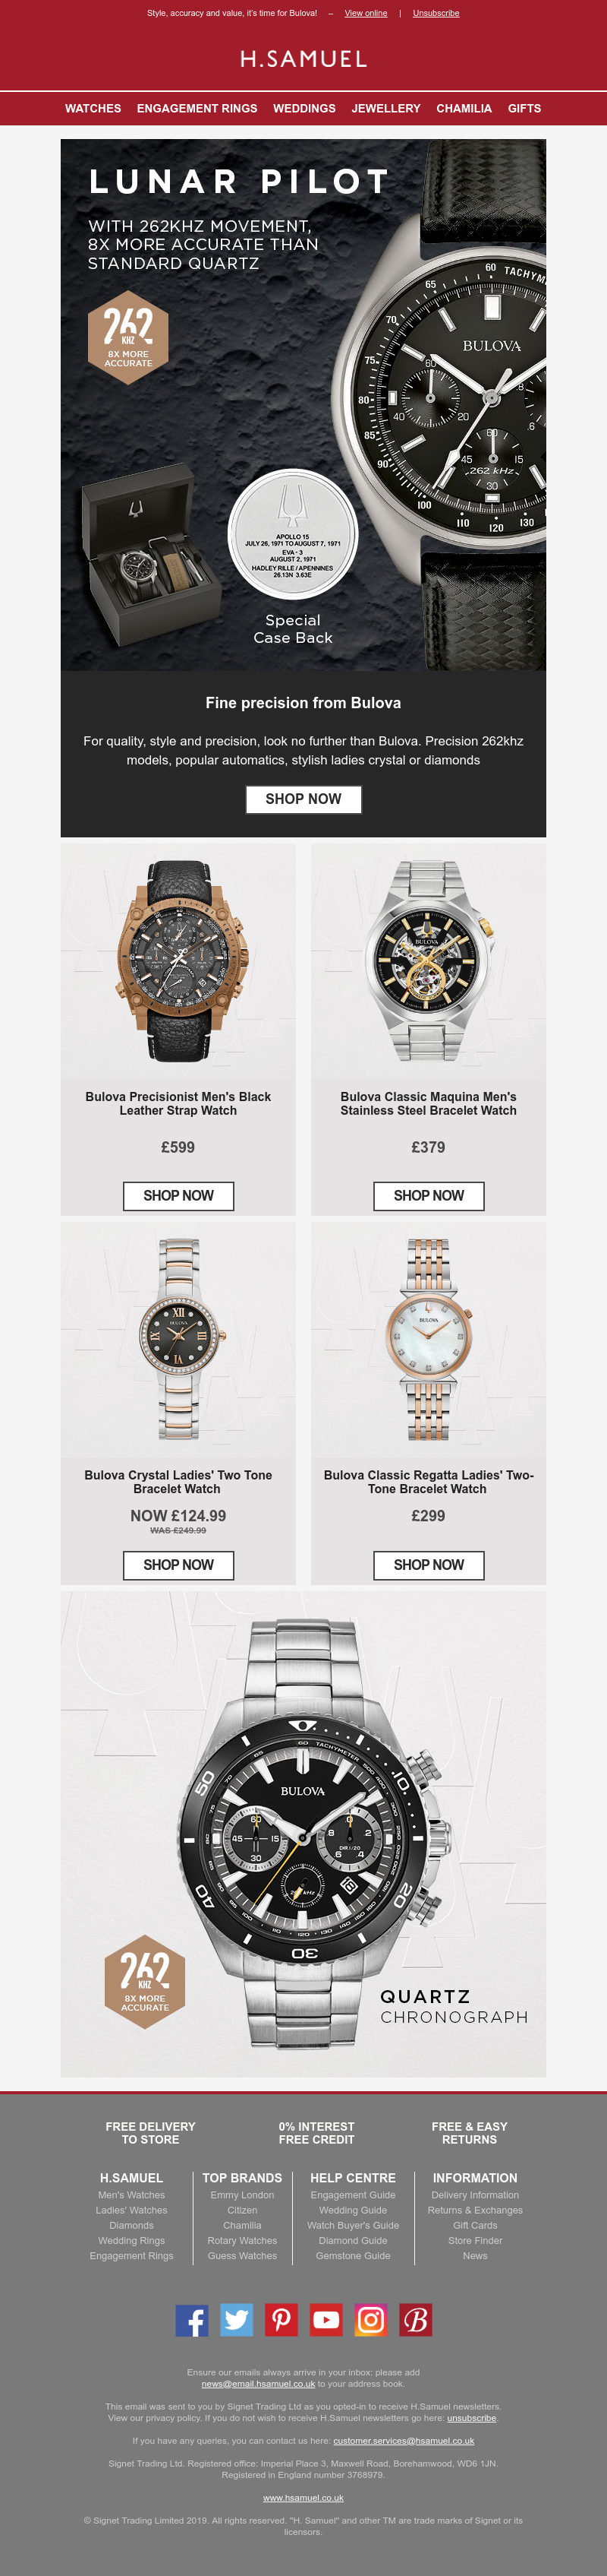Open the Crystal Ladies' Two Tone watch image

click(179, 1339)
